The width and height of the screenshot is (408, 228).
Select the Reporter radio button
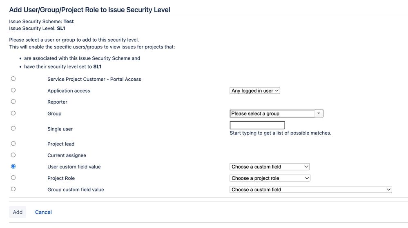coord(13,102)
